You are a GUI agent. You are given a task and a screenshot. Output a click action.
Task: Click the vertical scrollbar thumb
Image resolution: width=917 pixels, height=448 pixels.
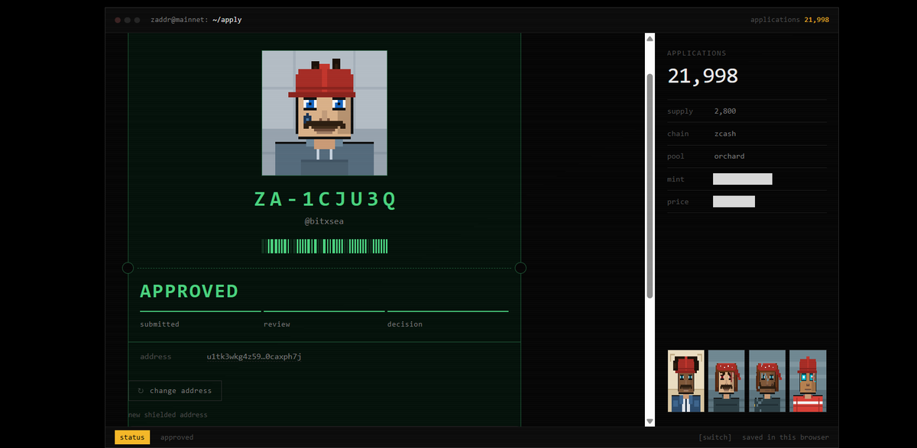650,185
